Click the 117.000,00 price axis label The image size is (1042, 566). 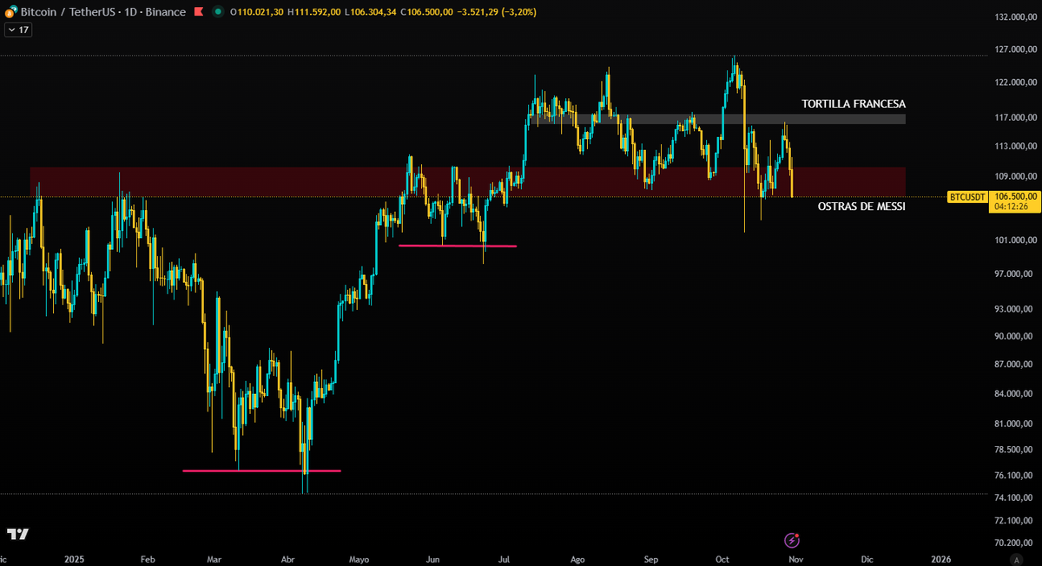(1014, 118)
